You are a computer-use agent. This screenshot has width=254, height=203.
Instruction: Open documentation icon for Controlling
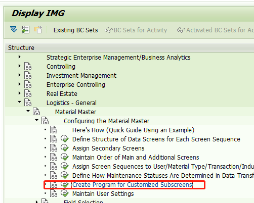pyautogui.click(x=28, y=66)
